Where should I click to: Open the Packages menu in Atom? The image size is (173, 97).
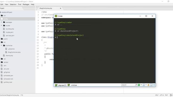coord(26,4)
